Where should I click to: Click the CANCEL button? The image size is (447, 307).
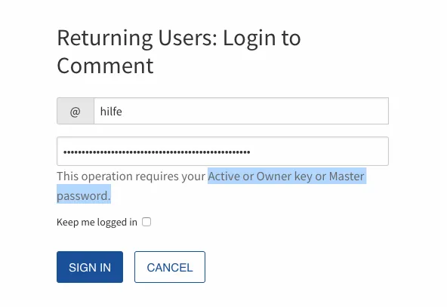(170, 267)
